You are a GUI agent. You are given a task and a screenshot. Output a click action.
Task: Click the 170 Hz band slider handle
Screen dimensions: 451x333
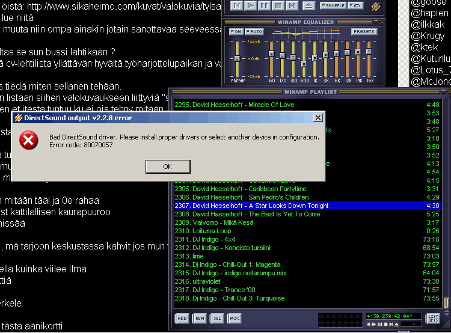coord(282,55)
